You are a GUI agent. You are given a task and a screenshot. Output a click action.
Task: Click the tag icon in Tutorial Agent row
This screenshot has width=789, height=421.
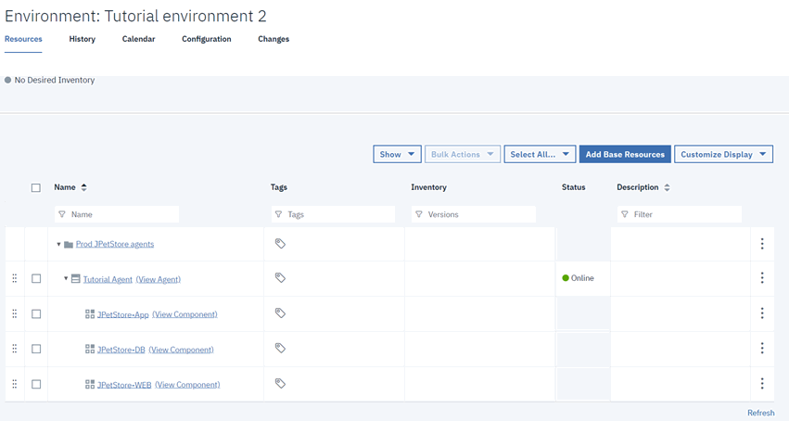[280, 277]
